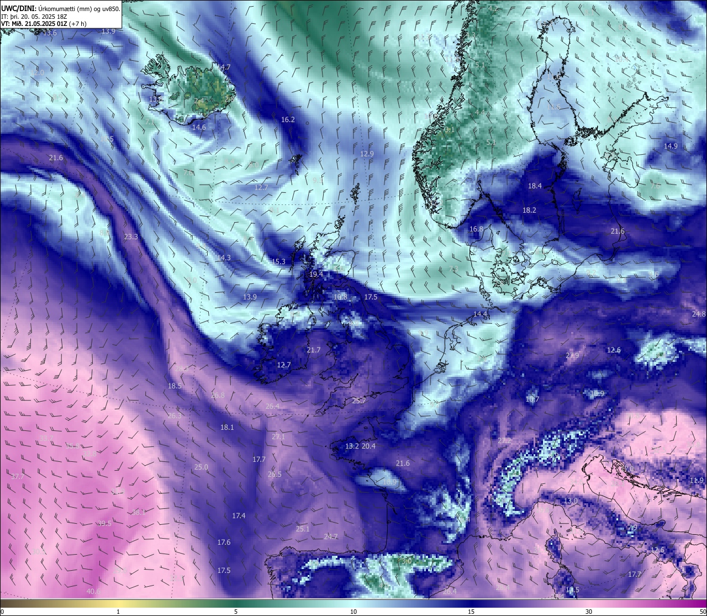Click the 13.0 value over northern Italy
This screenshot has width=707, height=616.
pos(571,501)
